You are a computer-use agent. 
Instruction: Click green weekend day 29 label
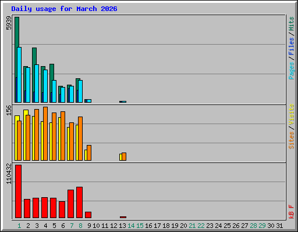[x=262, y=226]
